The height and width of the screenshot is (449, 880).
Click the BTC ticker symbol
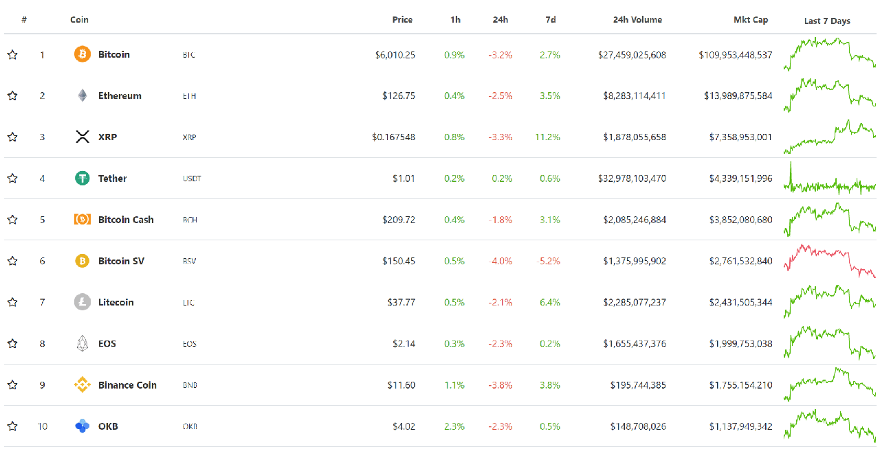(x=188, y=55)
